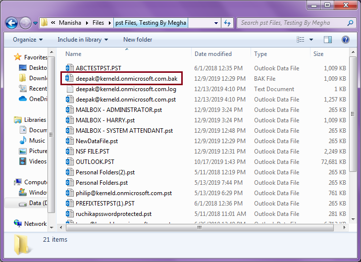Open the view options dropdown arrow
This screenshot has width=361, height=262.
[311, 40]
